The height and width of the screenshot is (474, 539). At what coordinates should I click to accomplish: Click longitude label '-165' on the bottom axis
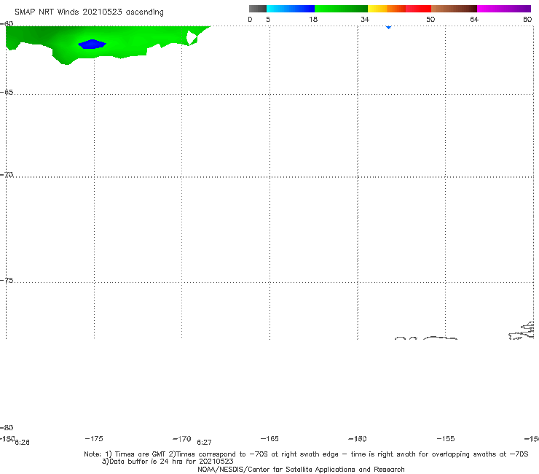click(269, 438)
